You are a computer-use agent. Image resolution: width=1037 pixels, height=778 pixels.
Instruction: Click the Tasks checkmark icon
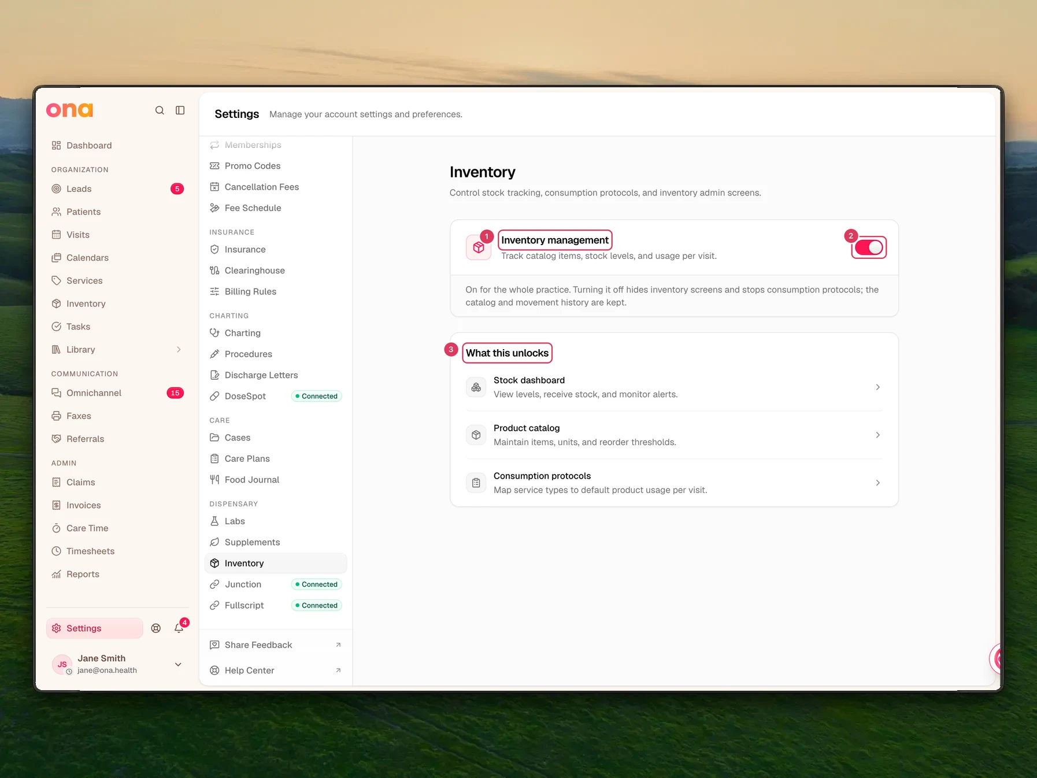click(x=56, y=327)
